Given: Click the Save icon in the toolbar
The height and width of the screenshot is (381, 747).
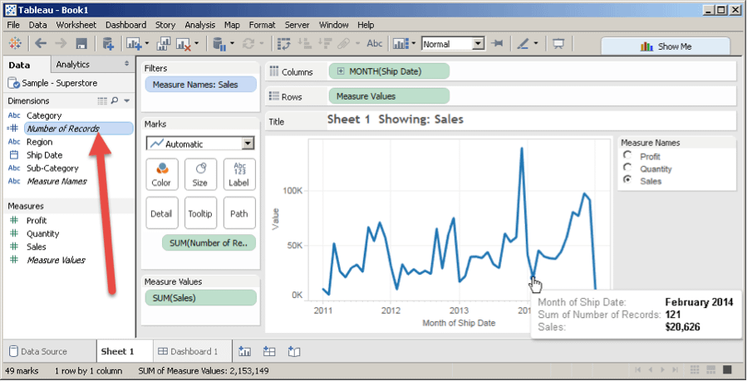Looking at the screenshot, I should click(81, 44).
